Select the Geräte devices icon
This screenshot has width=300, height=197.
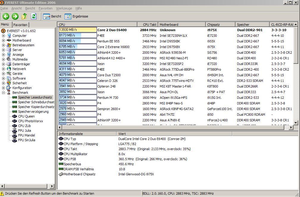(9, 74)
